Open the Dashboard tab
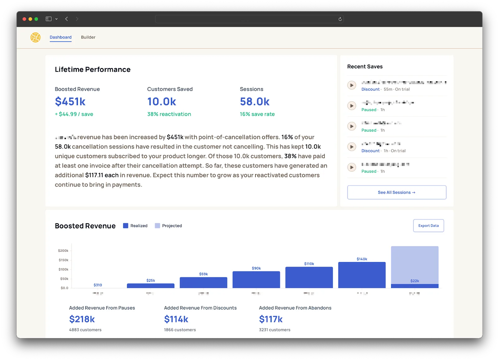 61,37
